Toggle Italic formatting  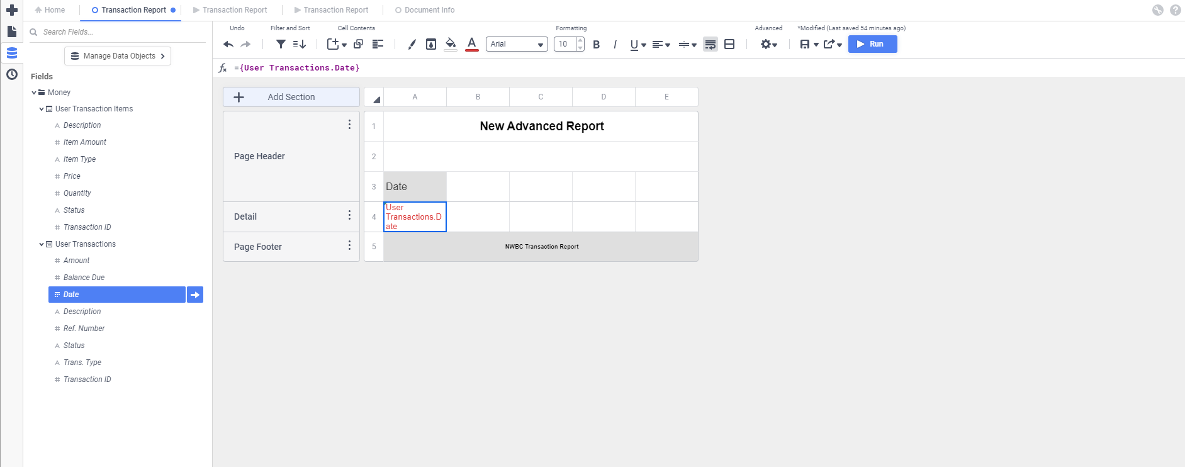click(x=615, y=44)
